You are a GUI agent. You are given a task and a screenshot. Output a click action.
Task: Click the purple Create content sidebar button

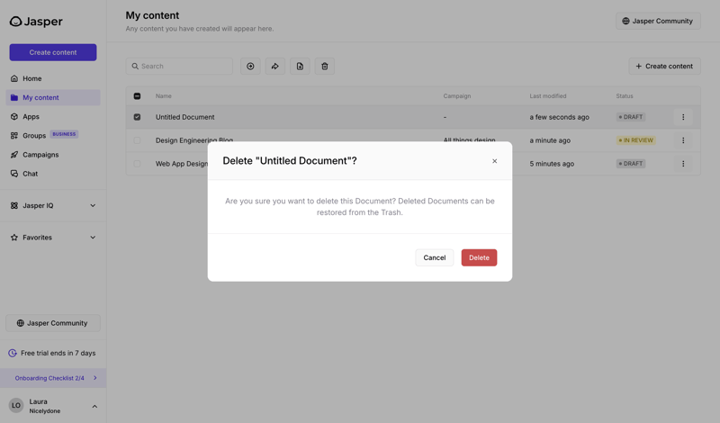[53, 52]
